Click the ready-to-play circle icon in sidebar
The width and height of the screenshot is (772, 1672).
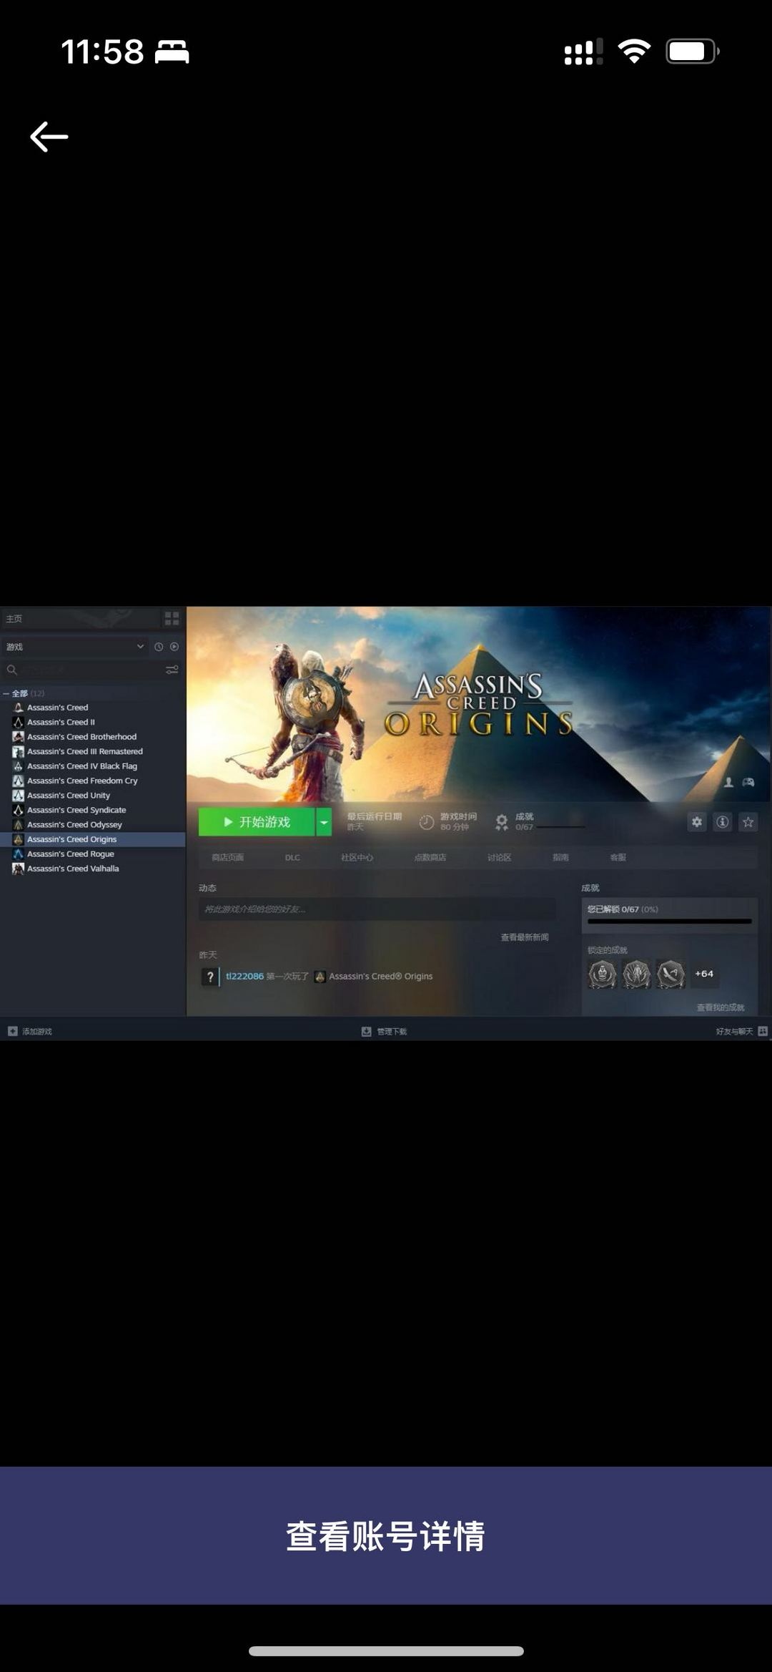pos(174,647)
